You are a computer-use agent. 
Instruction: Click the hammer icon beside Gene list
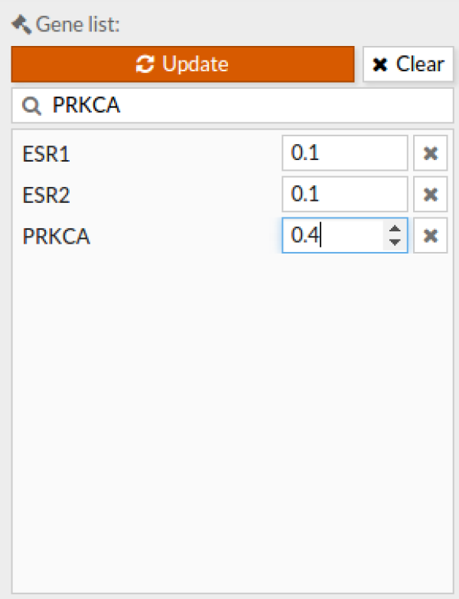(21, 25)
